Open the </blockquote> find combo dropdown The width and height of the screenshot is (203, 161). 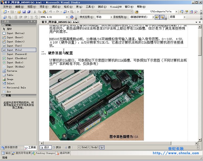coord(176,12)
